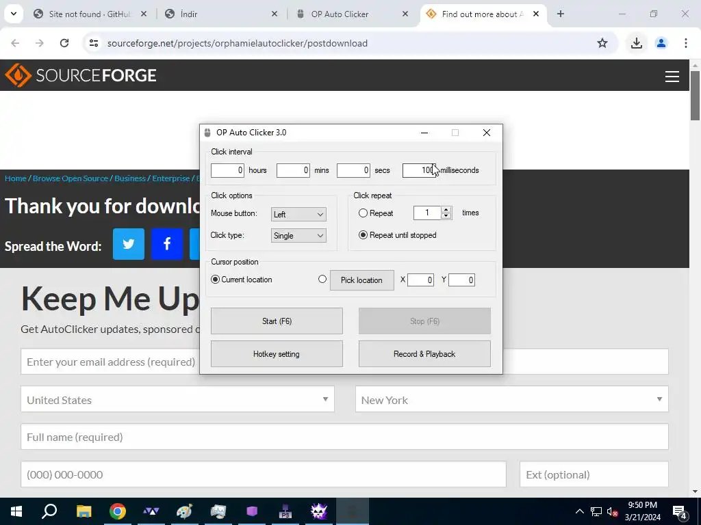Open File Explorer from taskbar
The image size is (701, 525).
[84, 511]
